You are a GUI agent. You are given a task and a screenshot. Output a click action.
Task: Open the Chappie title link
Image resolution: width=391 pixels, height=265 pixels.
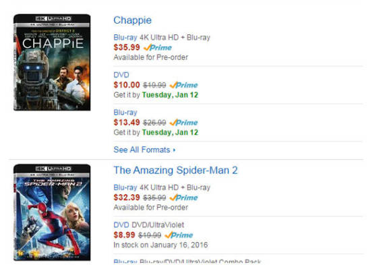click(132, 20)
